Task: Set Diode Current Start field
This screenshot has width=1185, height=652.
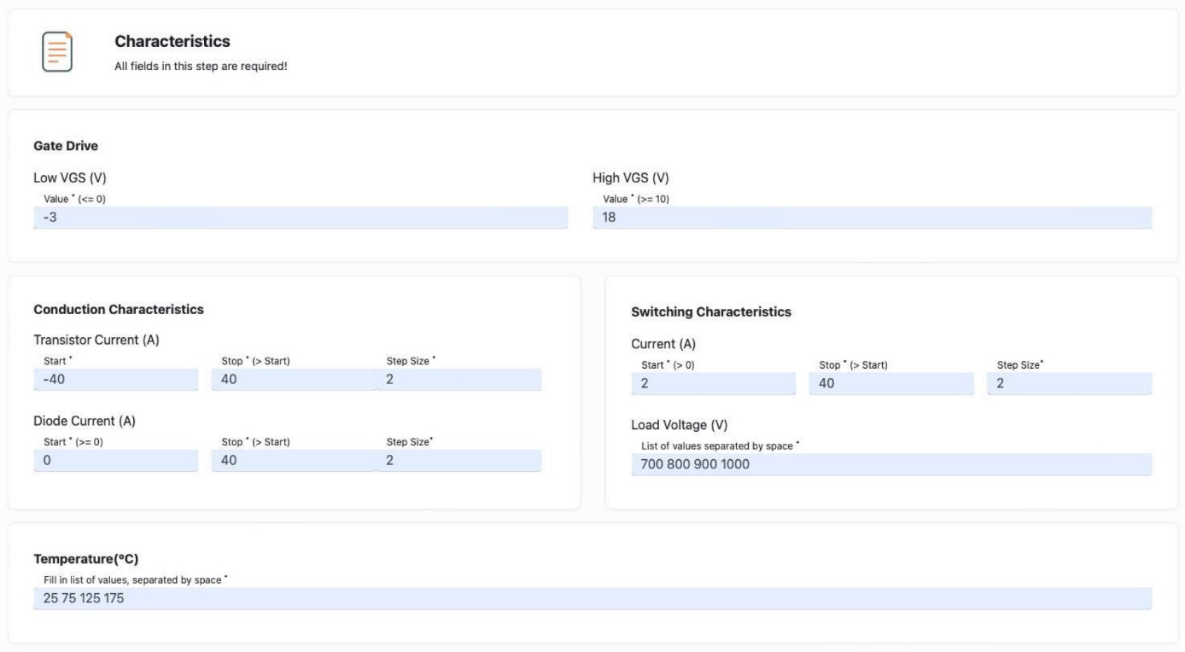Action: click(116, 461)
